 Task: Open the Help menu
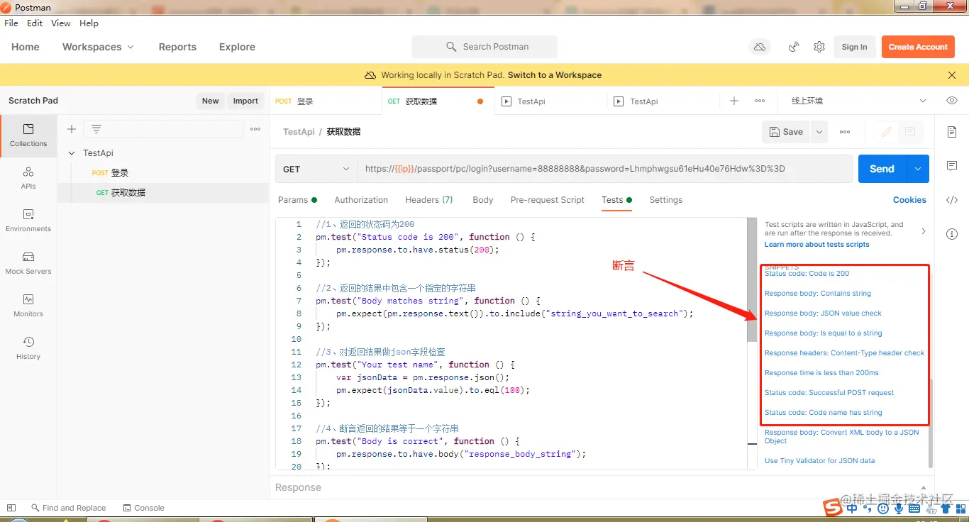[89, 23]
